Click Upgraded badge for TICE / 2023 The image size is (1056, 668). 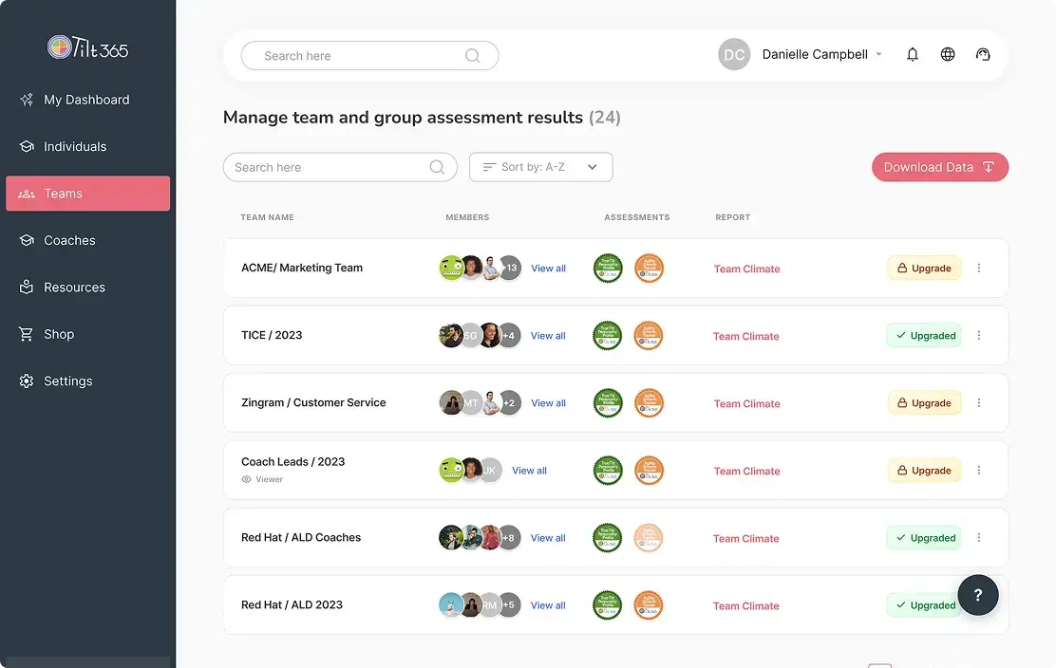(924, 336)
